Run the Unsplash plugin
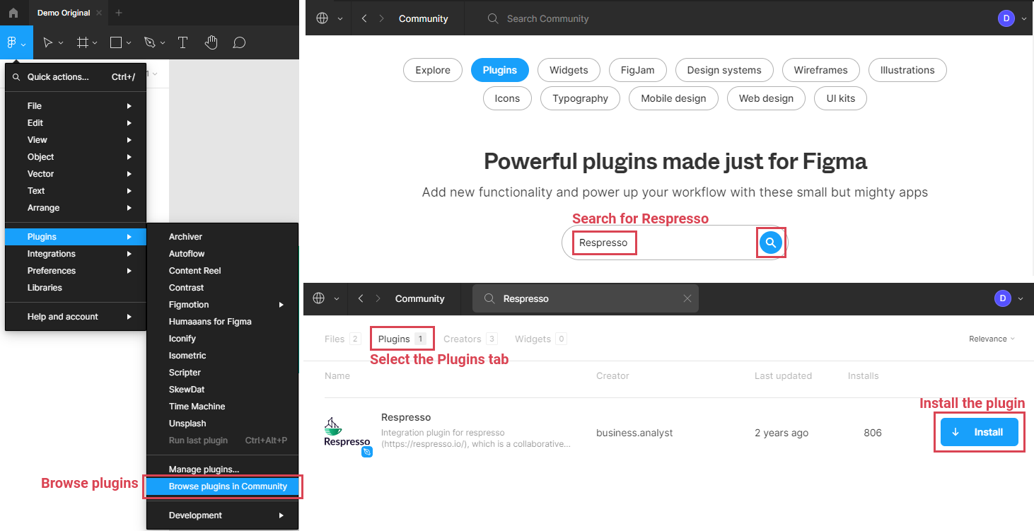The height and width of the screenshot is (531, 1034). pyautogui.click(x=223, y=424)
